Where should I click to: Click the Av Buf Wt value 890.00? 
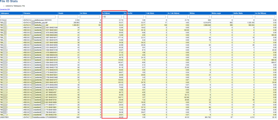(274, 60)
